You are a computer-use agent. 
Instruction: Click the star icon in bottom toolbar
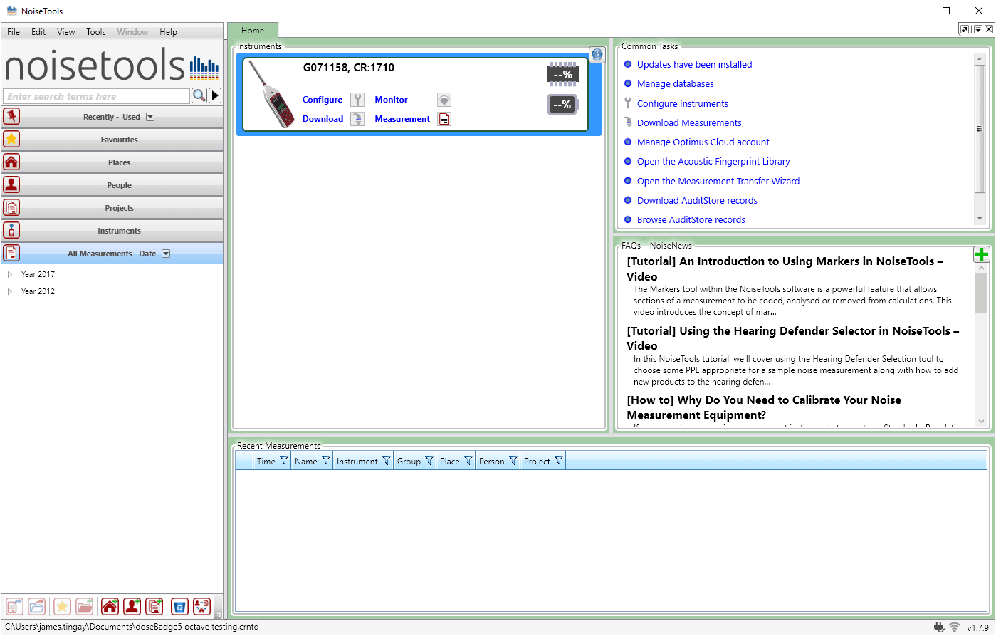pos(62,607)
